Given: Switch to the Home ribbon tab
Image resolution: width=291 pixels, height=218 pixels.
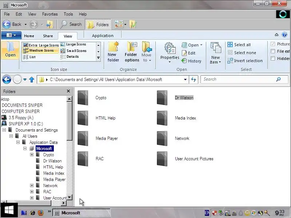Looking at the screenshot, I should coord(29,36).
